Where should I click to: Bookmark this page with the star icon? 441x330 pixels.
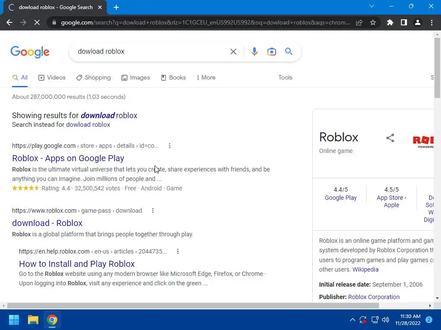click(x=373, y=22)
